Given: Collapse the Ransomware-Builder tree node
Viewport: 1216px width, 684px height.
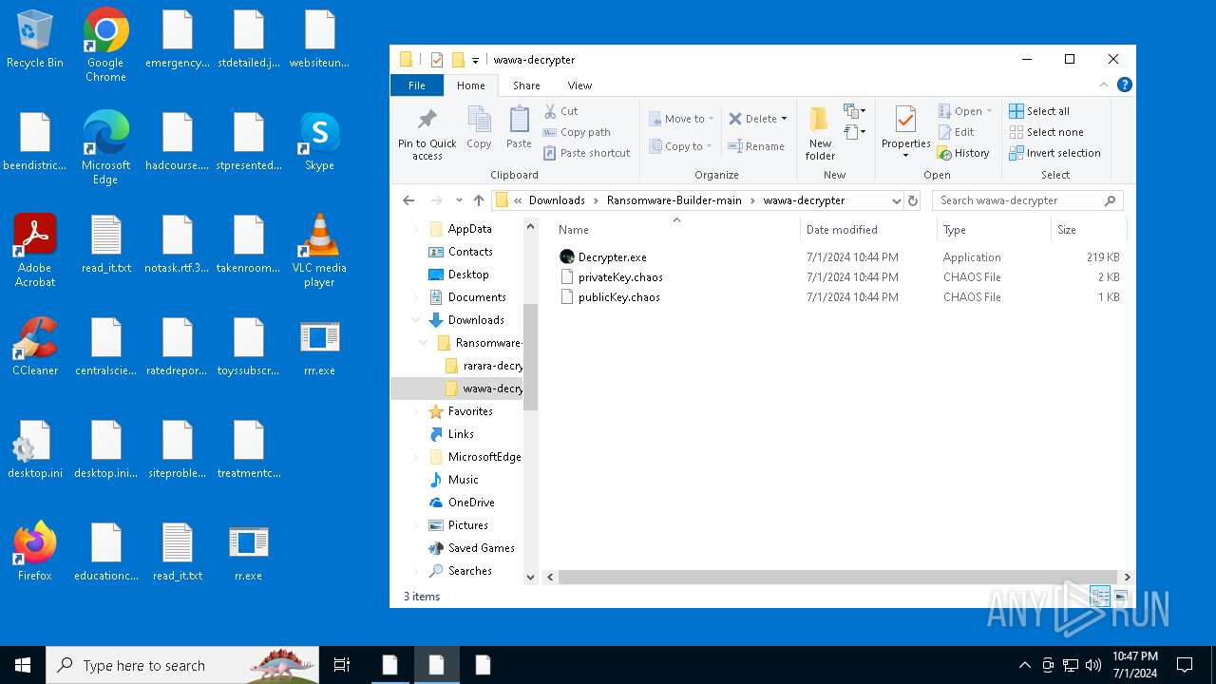Looking at the screenshot, I should 424,343.
